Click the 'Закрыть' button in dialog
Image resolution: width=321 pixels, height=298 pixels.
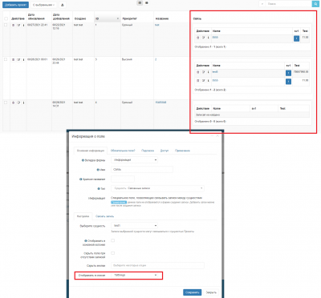point(211,292)
